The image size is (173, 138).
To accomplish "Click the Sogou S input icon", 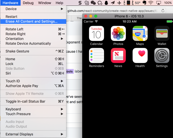I will [x=80, y=3].
